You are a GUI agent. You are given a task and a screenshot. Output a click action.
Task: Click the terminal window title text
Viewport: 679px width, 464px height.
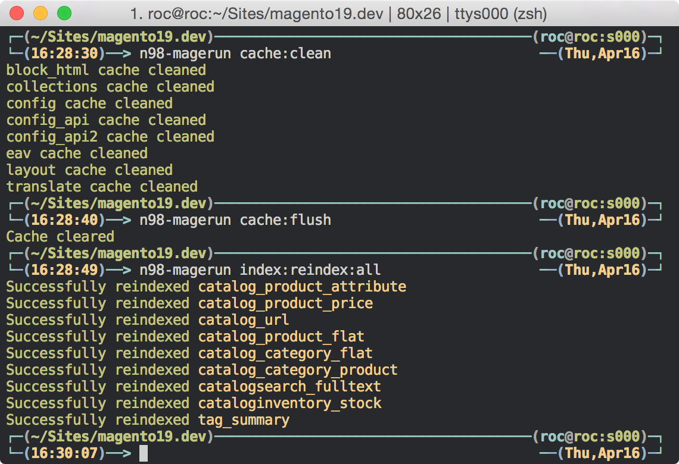click(338, 14)
